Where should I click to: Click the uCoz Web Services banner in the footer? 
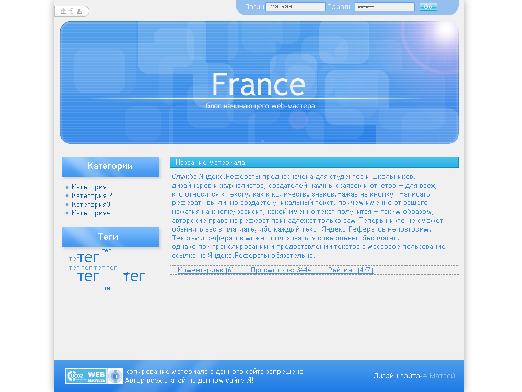coord(85,376)
